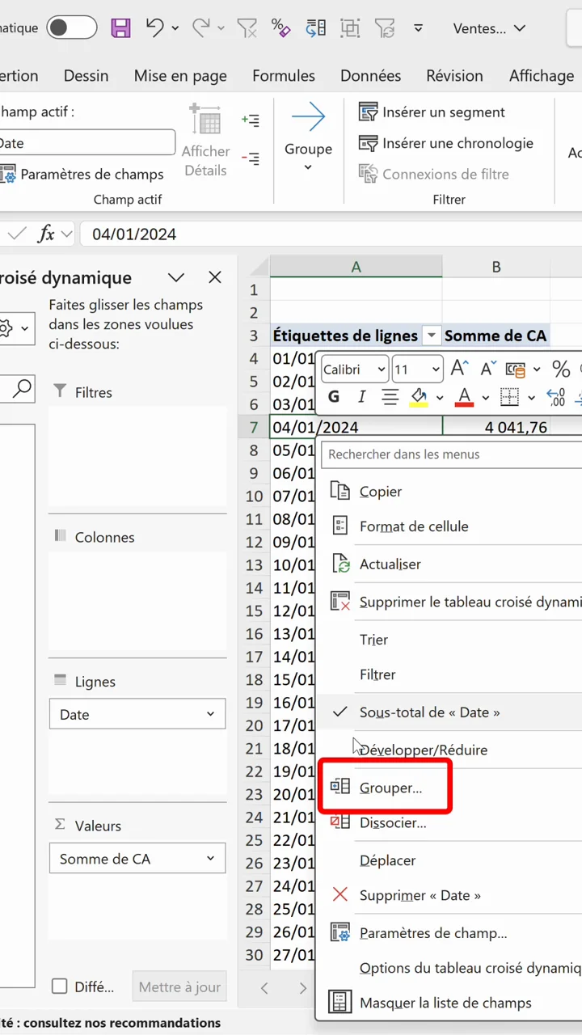Apply the red font color A

[x=464, y=397]
